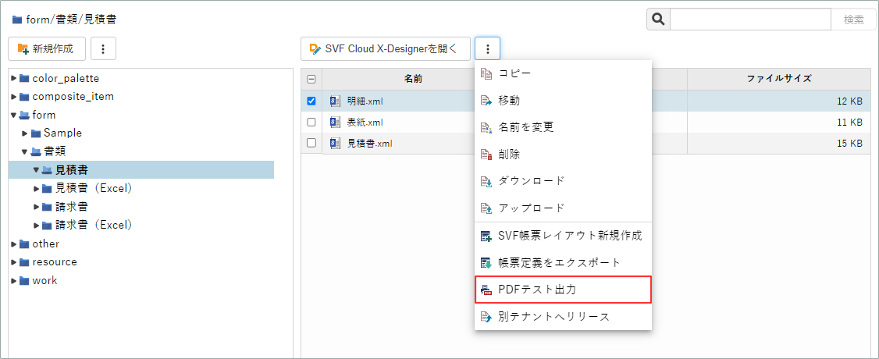879x359 pixels.
Task: Choose 帳票定義をエクスポート from the menu
Action: coord(563,263)
